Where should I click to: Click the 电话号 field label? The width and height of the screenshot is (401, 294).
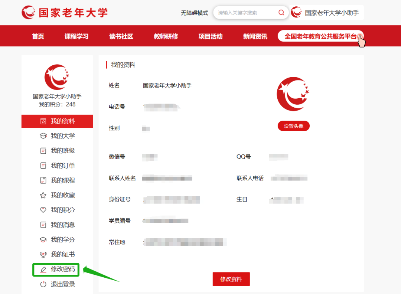(x=117, y=107)
